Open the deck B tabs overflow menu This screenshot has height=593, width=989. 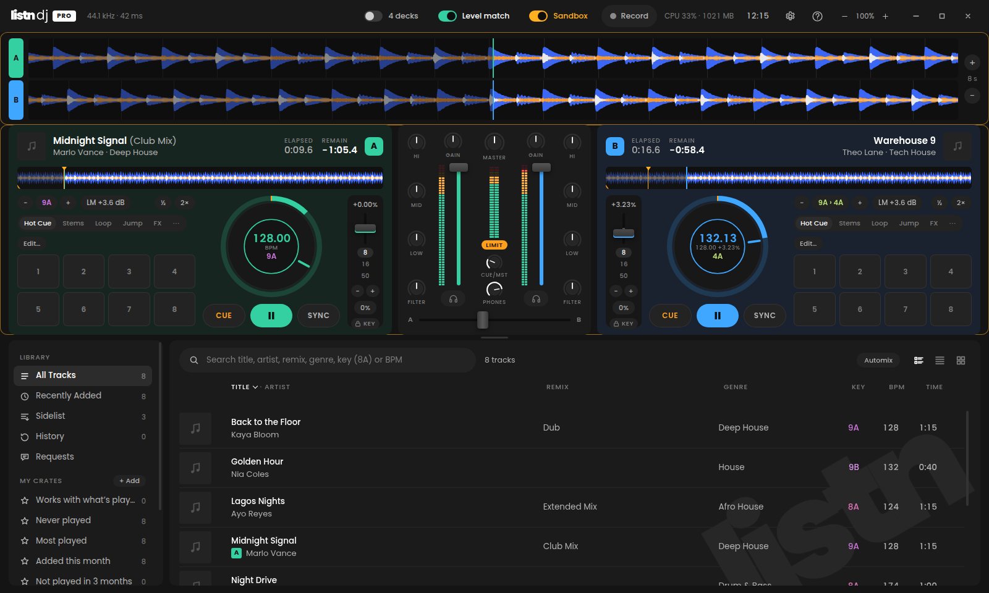click(953, 224)
